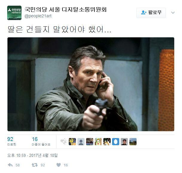Click the 58 reply count number
Image resolution: width=182 pixels, height=173 pixels.
point(18,165)
